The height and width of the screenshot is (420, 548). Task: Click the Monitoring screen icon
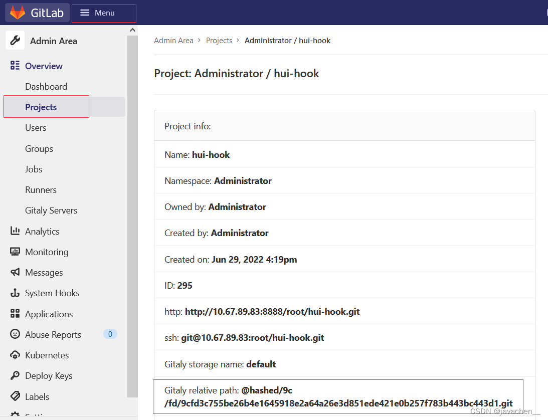point(14,252)
